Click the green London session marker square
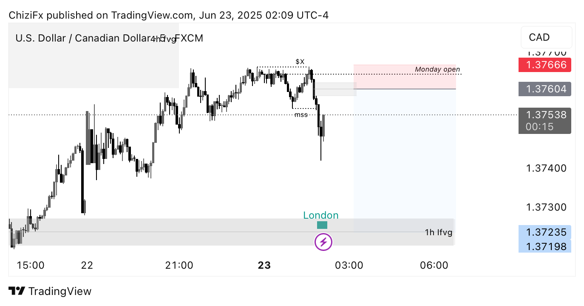The width and height of the screenshot is (584, 306). click(x=322, y=225)
